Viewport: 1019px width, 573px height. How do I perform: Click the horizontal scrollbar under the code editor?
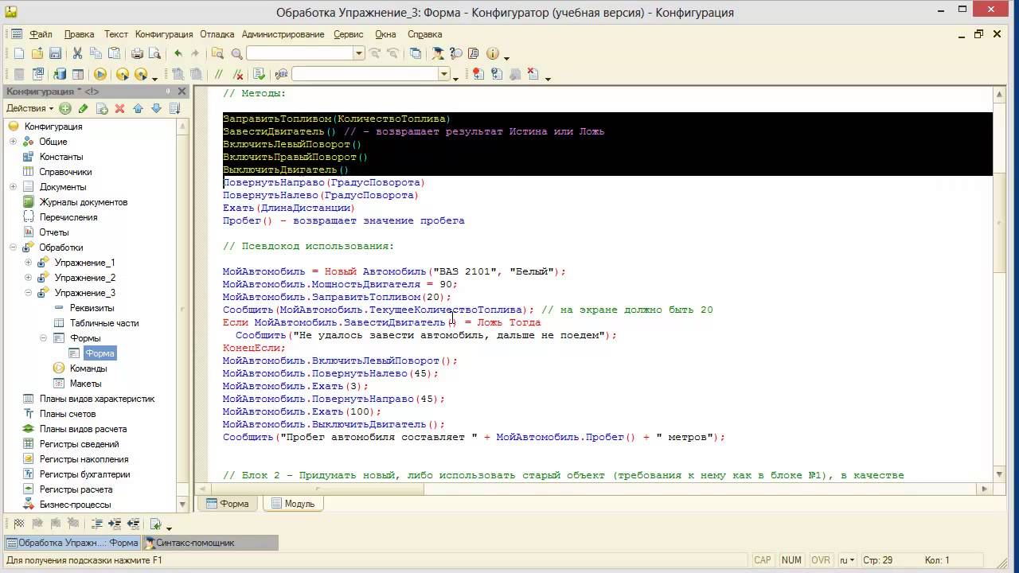(x=592, y=489)
